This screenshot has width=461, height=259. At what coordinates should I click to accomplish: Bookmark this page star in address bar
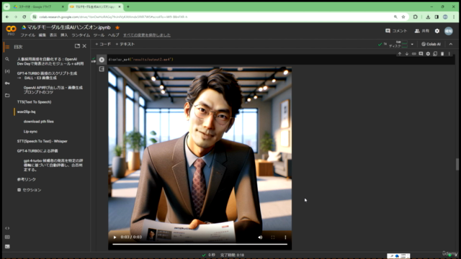tap(403, 17)
